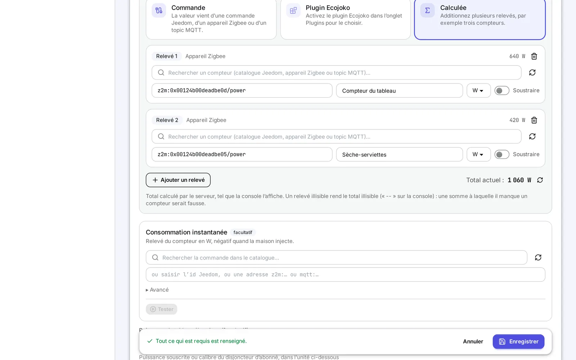Click the 1 060 W total value

pyautogui.click(x=519, y=180)
